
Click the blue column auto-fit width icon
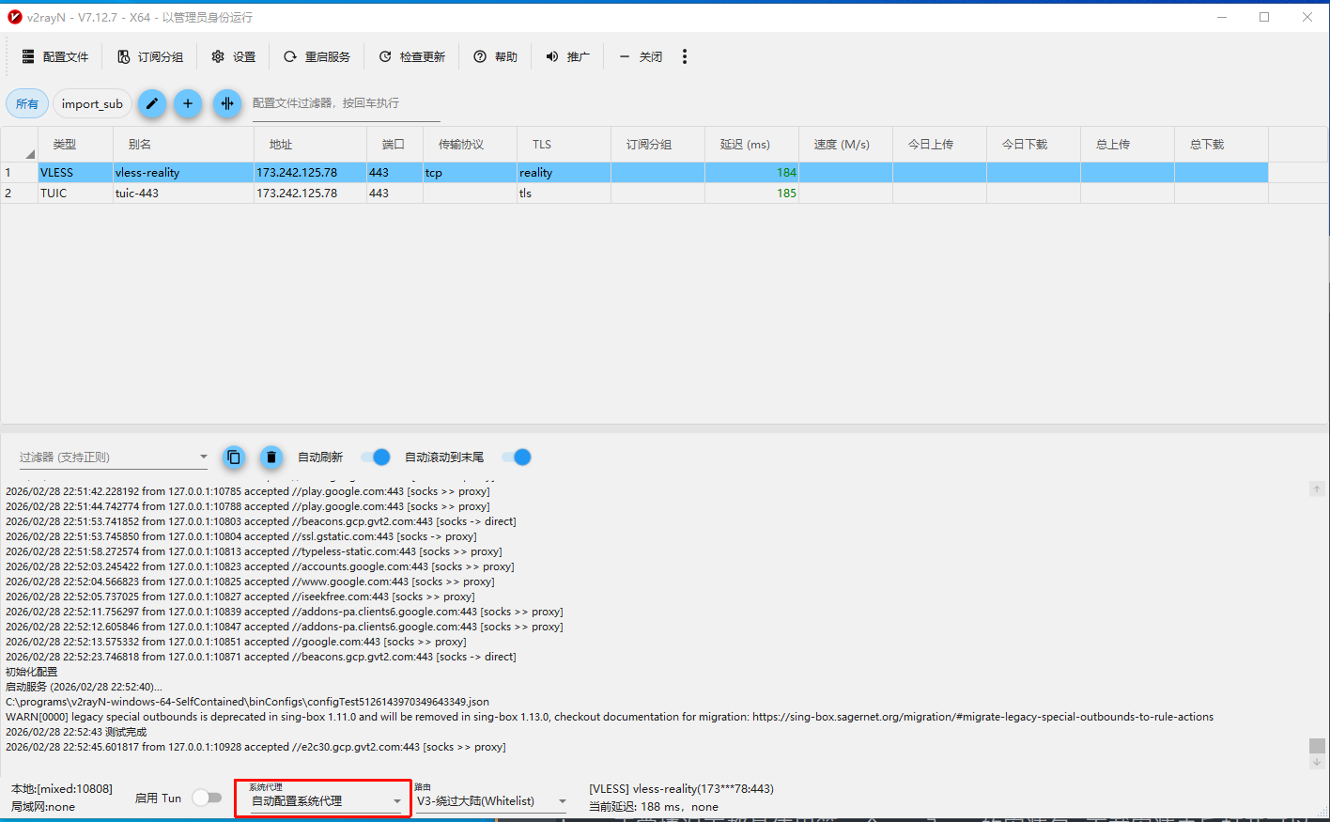point(227,103)
